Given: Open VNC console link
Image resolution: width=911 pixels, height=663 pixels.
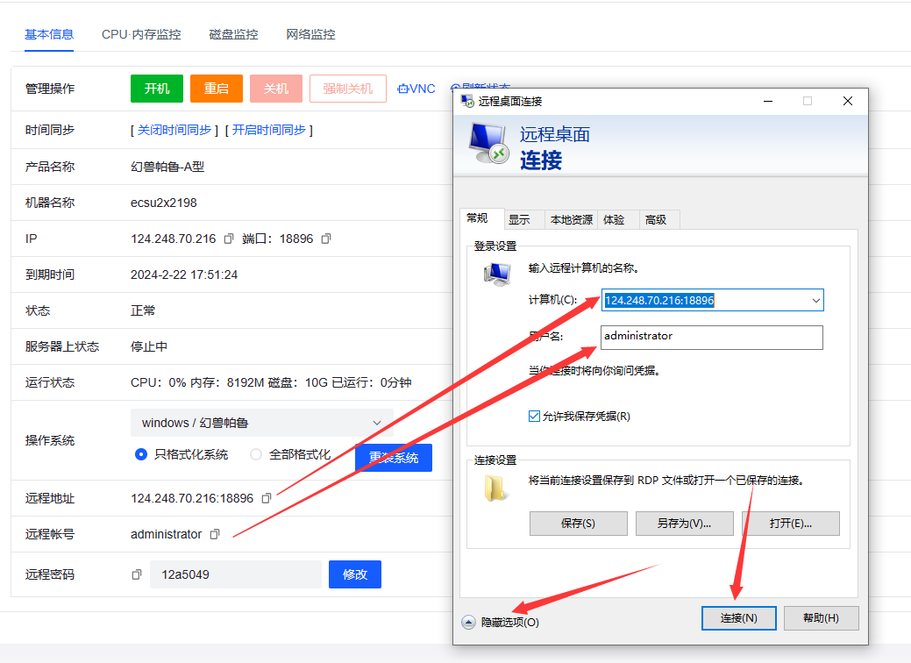Looking at the screenshot, I should click(416, 89).
